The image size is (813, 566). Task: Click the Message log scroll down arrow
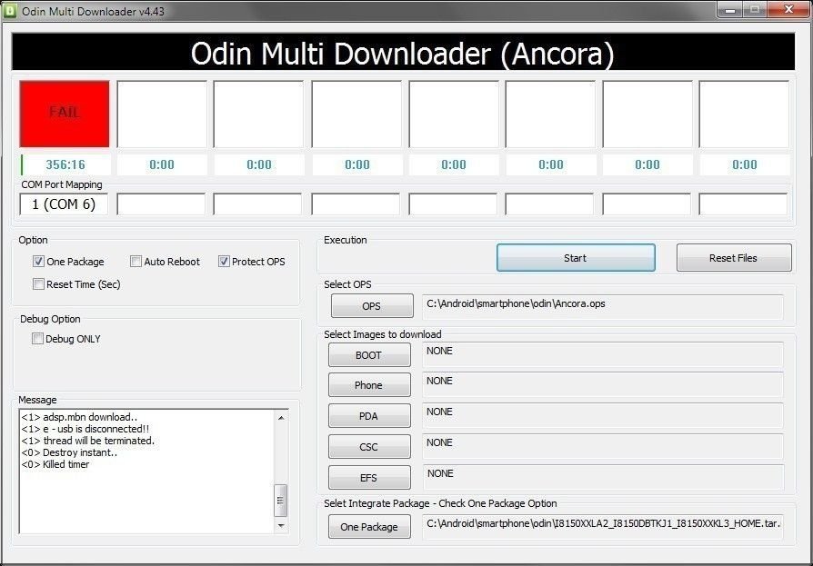(x=281, y=526)
